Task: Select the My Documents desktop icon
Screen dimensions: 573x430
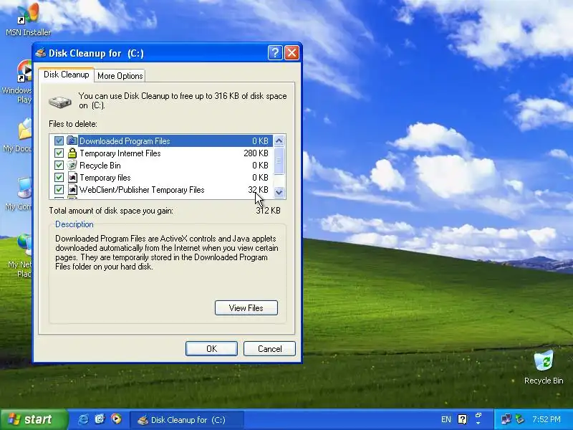Action: click(17, 135)
